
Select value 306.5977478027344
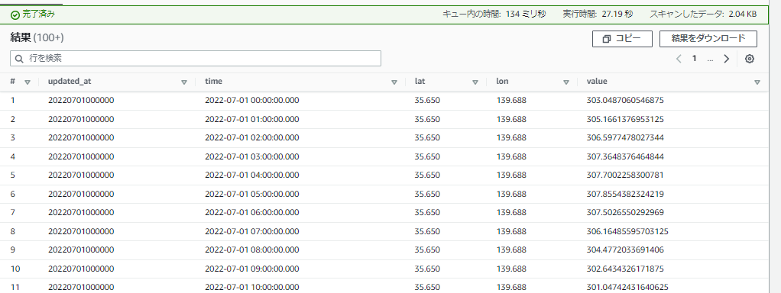pyautogui.click(x=625, y=138)
